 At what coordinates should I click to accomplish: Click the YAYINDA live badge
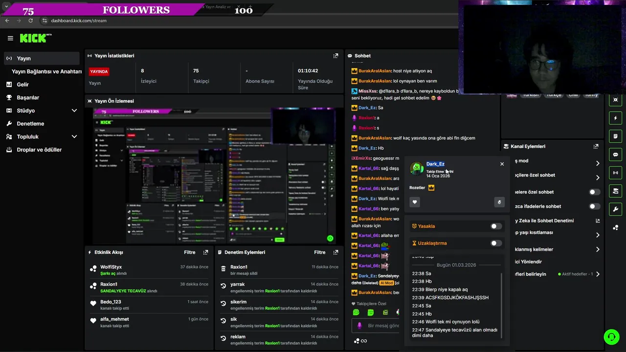pyautogui.click(x=99, y=71)
